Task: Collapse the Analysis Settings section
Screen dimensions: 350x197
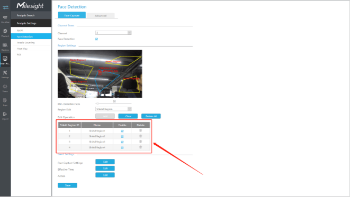Action: [x=31, y=23]
